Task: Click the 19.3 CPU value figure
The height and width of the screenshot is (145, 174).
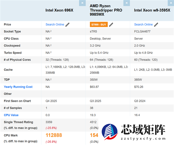Action: click(x=93, y=115)
